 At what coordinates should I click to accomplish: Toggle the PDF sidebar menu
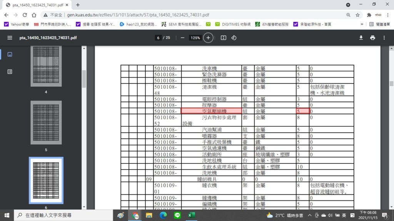(10, 38)
